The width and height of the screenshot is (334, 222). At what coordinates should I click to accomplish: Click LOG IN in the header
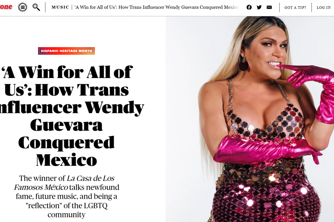324,7
